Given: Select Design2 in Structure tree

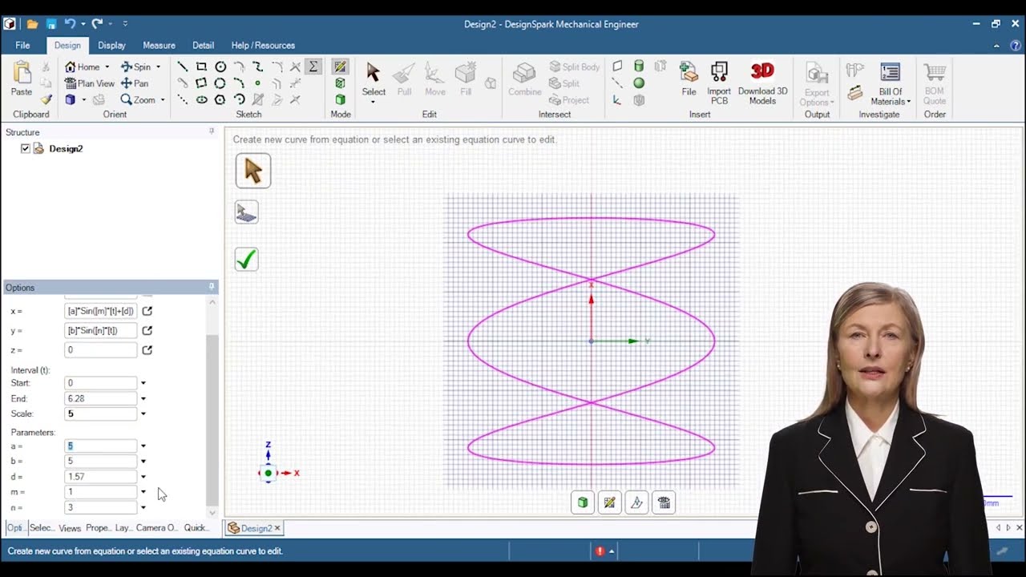Looking at the screenshot, I should click(66, 149).
